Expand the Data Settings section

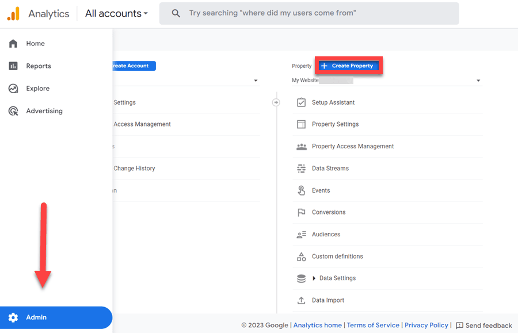click(314, 278)
